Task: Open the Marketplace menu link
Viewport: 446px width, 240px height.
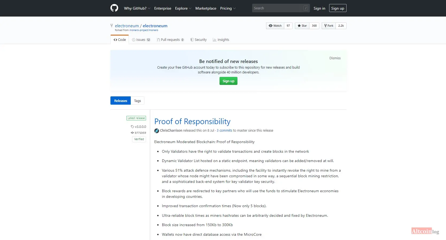Action: (206, 8)
